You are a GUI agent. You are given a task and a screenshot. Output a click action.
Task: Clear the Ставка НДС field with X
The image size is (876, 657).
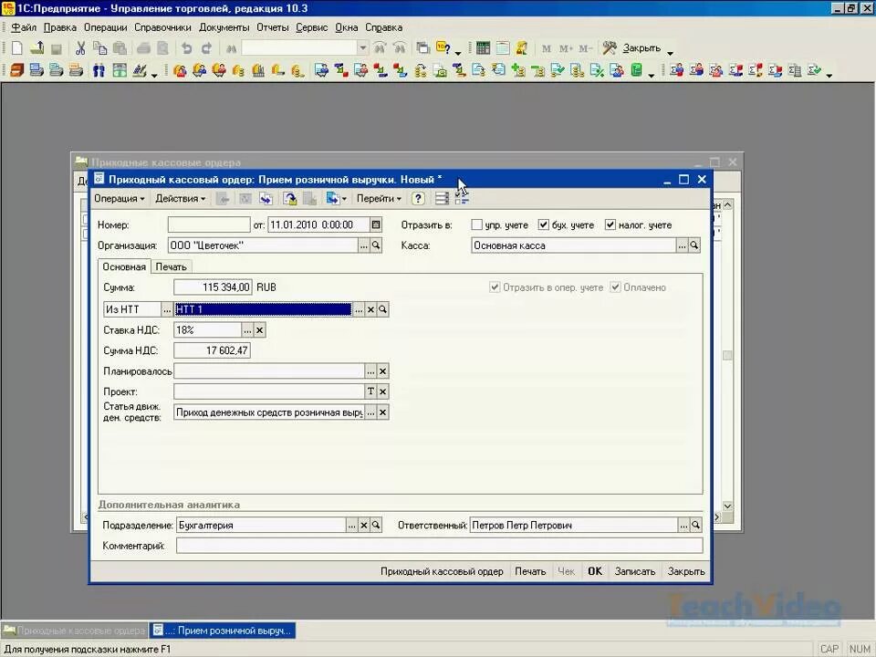[x=259, y=330]
